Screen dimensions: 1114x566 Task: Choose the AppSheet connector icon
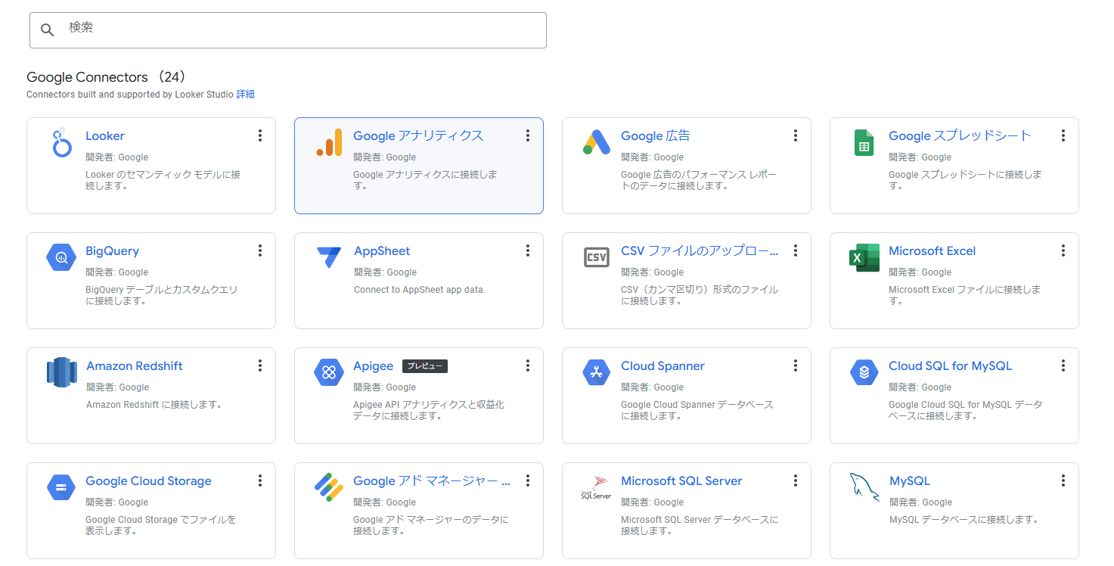[329, 257]
